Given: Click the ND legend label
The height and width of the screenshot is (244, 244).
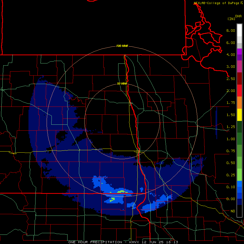Looking at the screenshot, I should 233,211.
